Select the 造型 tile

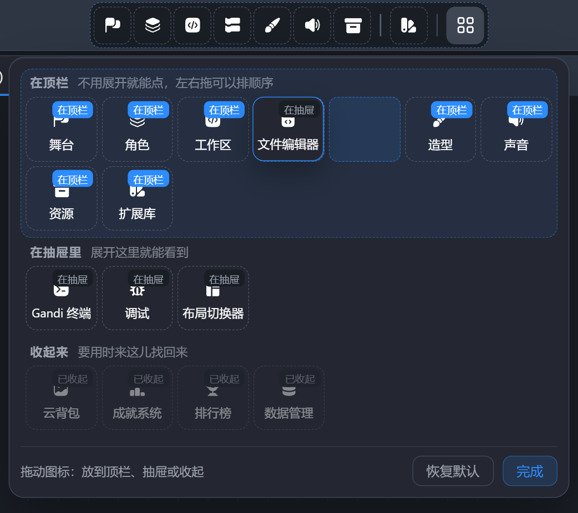(x=440, y=129)
